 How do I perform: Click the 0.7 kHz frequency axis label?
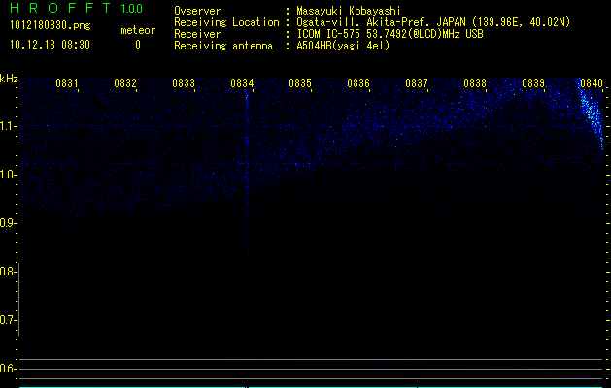(x=8, y=320)
